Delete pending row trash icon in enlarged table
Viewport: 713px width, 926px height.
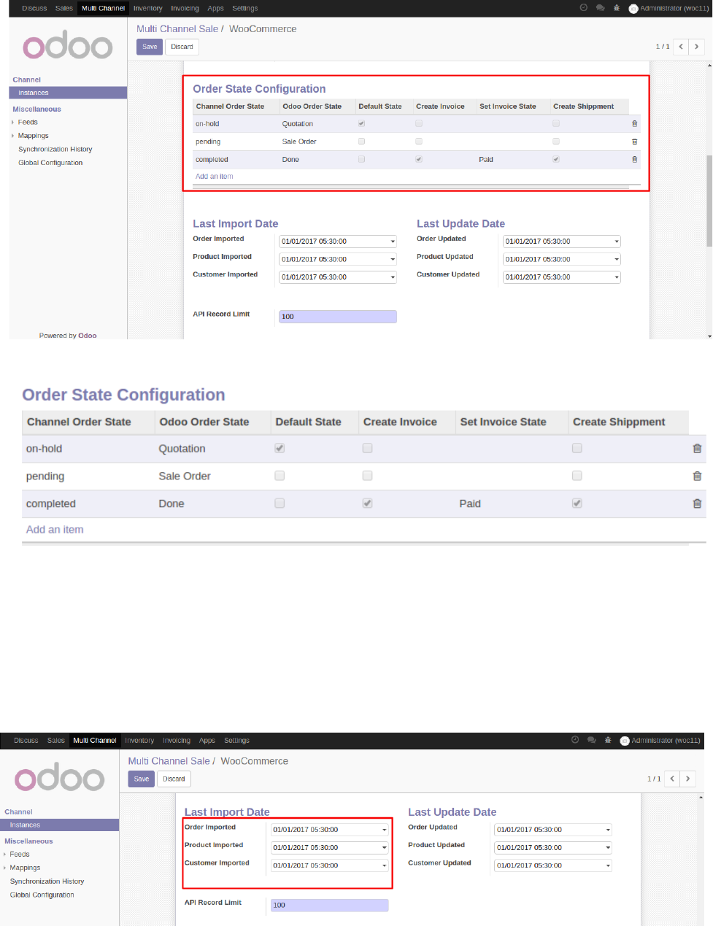(697, 476)
